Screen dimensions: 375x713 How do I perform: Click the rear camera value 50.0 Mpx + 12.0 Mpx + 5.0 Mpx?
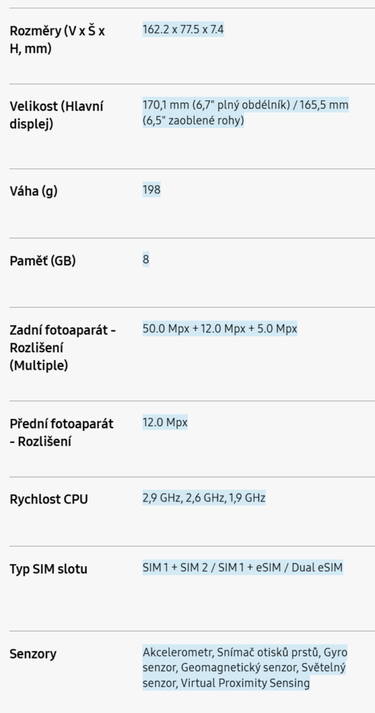tap(220, 329)
